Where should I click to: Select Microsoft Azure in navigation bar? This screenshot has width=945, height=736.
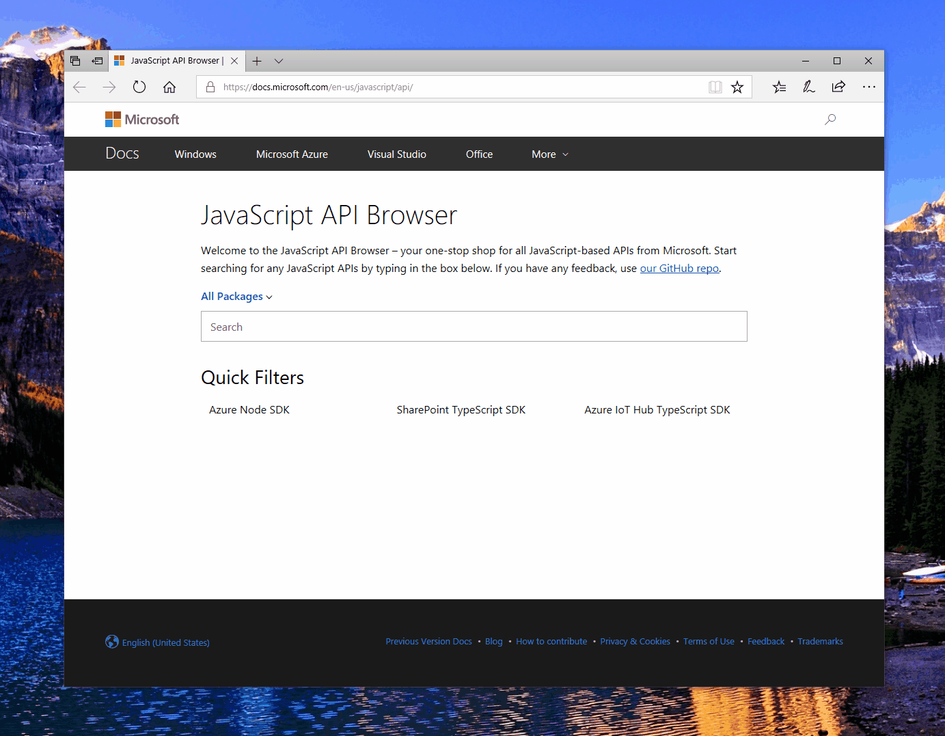click(292, 154)
